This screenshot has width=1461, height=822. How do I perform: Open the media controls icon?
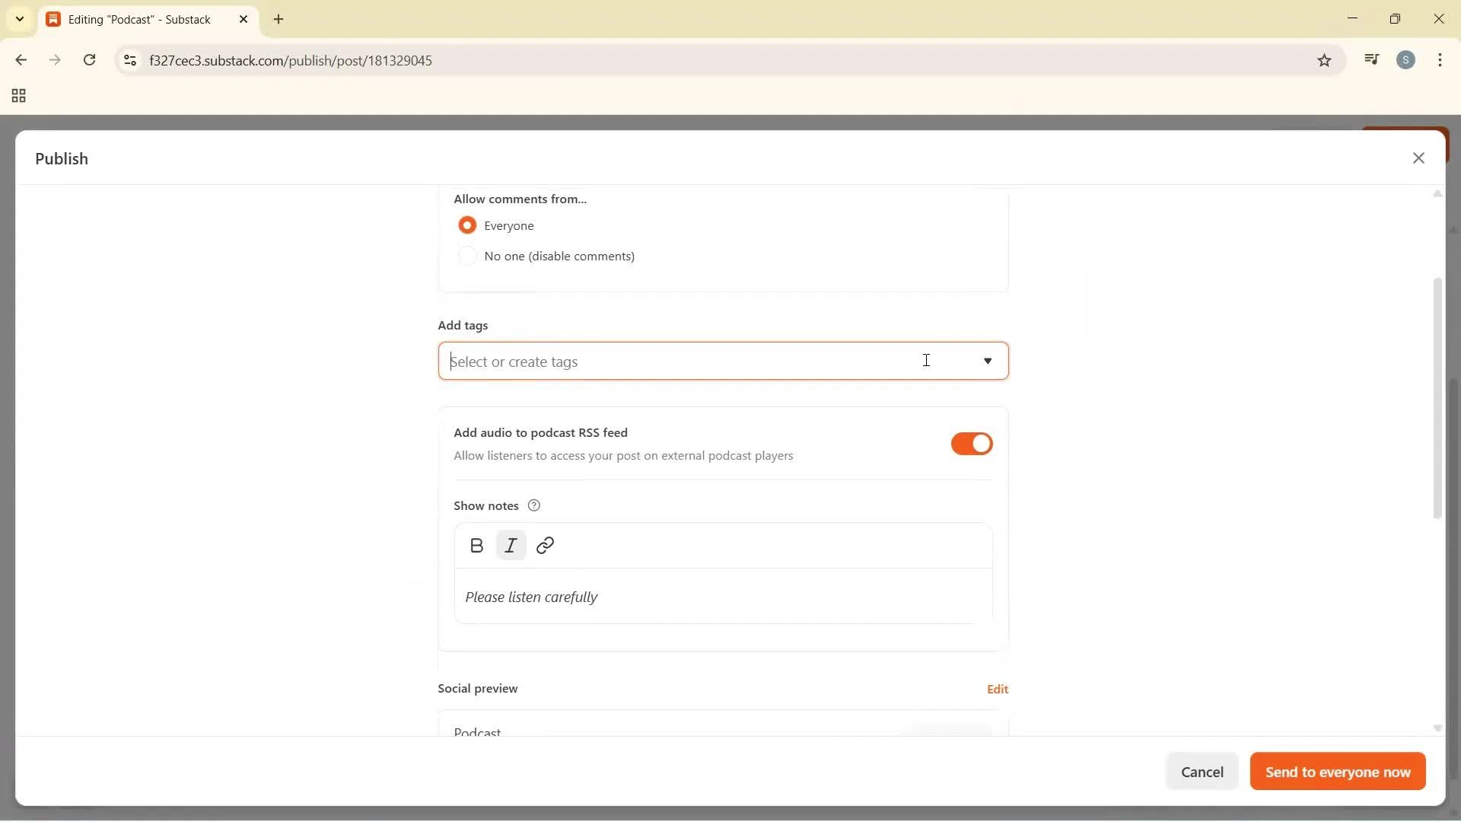pos(1371,59)
